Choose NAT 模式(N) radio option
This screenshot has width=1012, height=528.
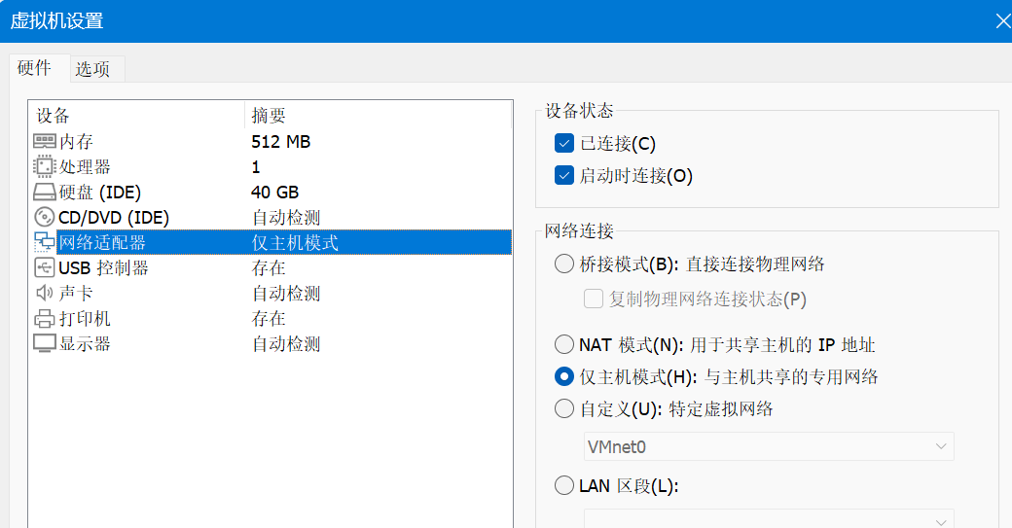click(x=564, y=345)
